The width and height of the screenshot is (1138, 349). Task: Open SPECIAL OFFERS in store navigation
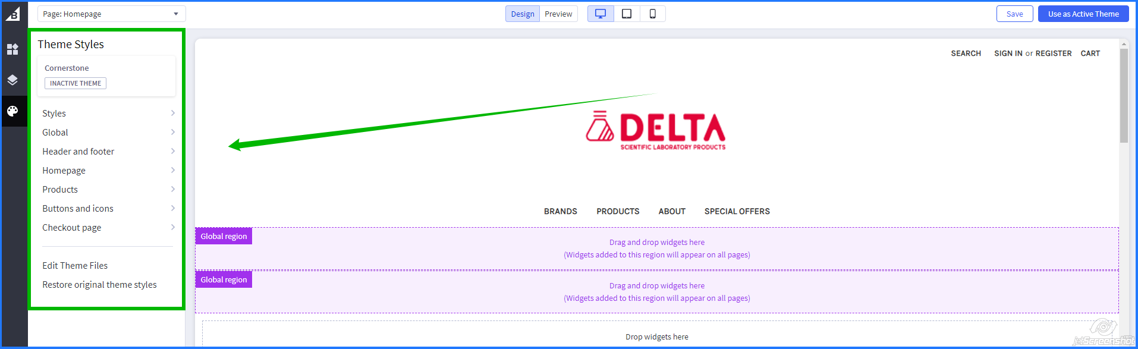737,212
